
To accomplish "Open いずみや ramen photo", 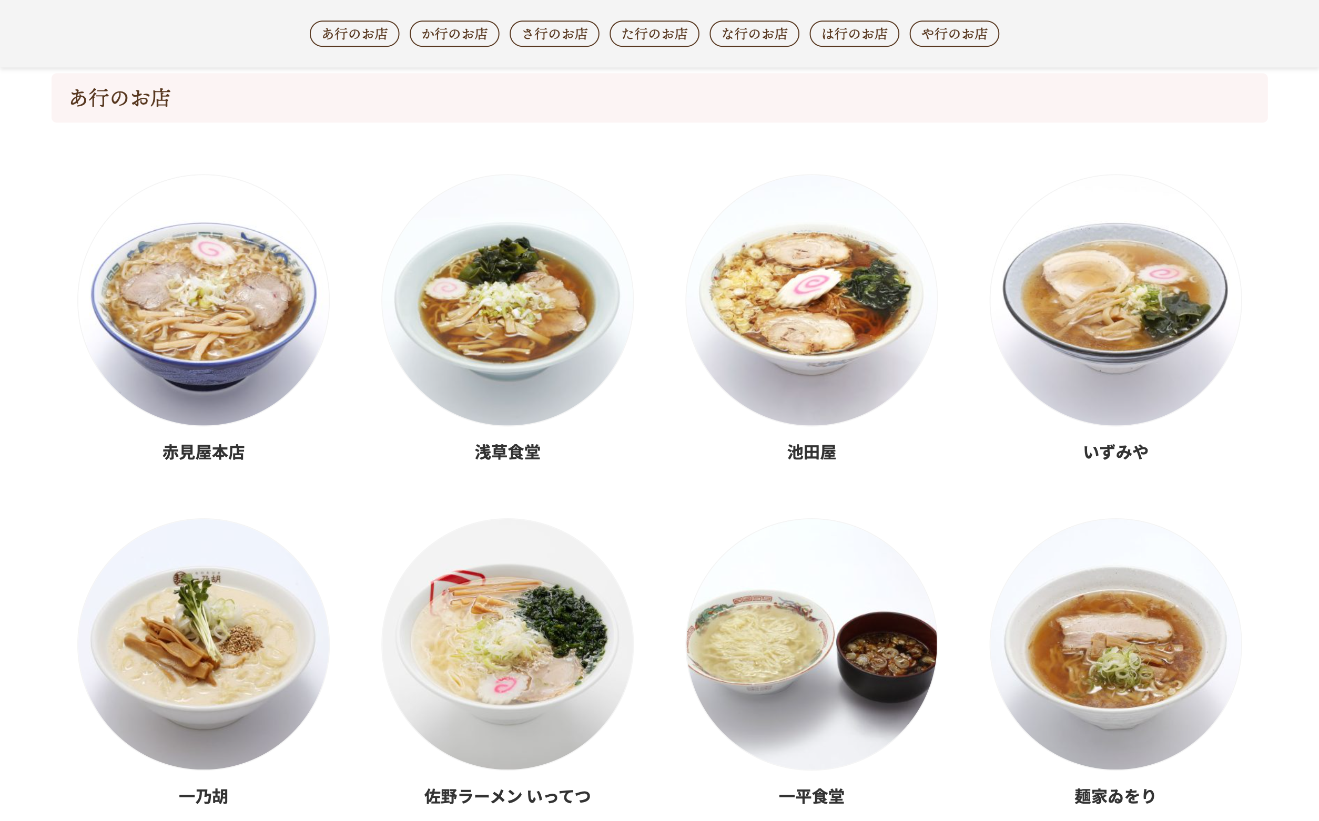I will tap(1116, 300).
